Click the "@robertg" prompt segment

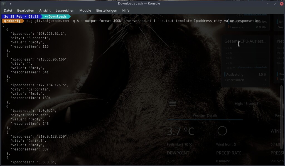click(12, 21)
